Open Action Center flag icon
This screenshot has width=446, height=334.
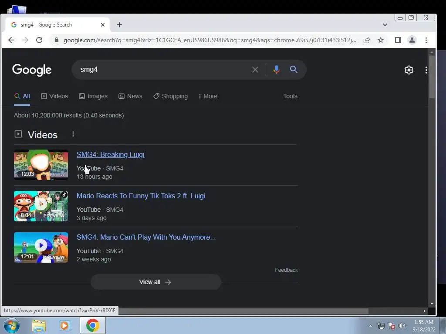[392, 326]
